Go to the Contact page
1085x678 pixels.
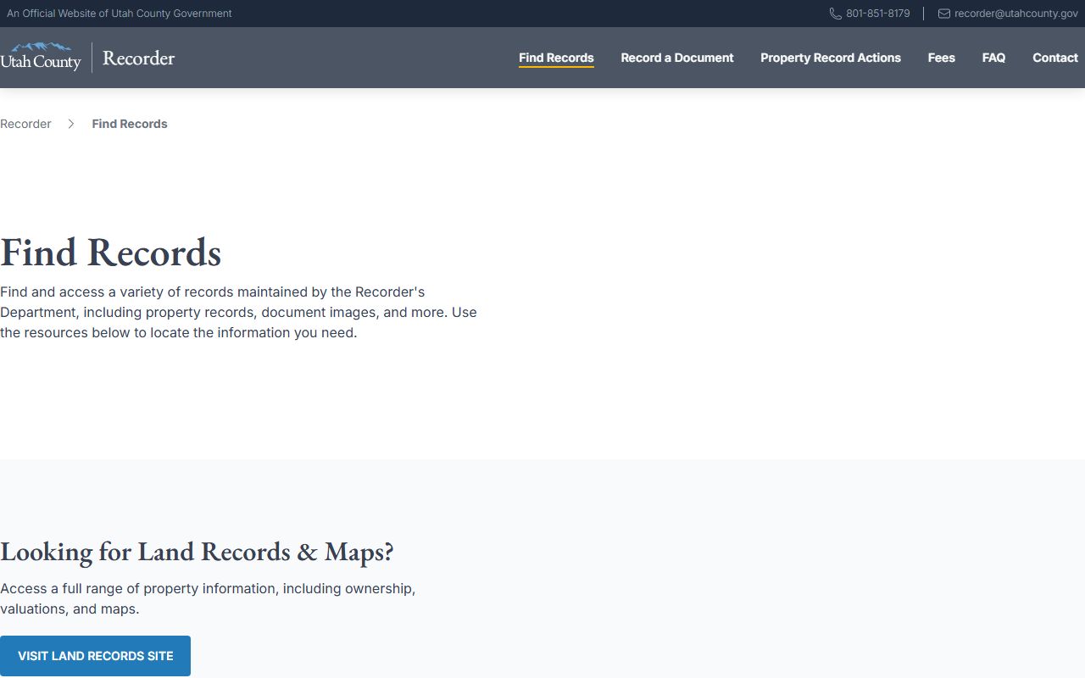tap(1055, 58)
